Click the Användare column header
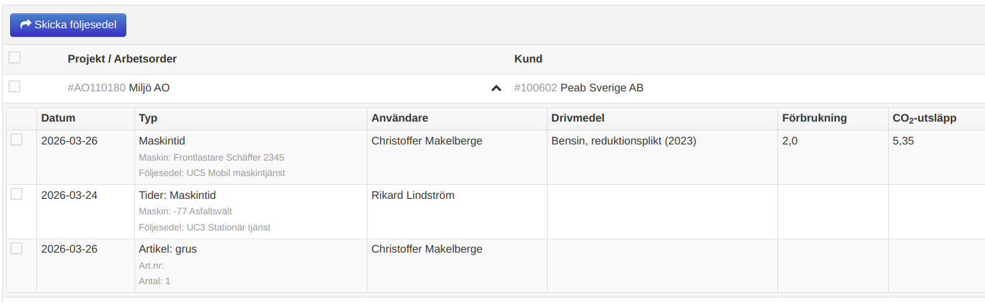Image resolution: width=985 pixels, height=303 pixels. pyautogui.click(x=400, y=118)
